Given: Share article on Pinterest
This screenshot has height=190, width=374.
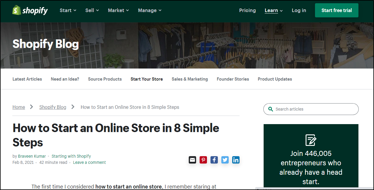Looking at the screenshot, I should (203, 160).
